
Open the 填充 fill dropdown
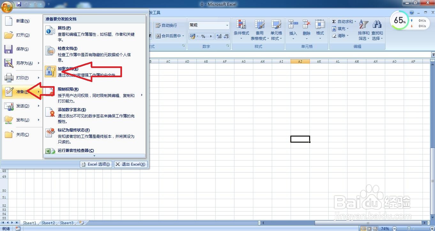click(340, 29)
